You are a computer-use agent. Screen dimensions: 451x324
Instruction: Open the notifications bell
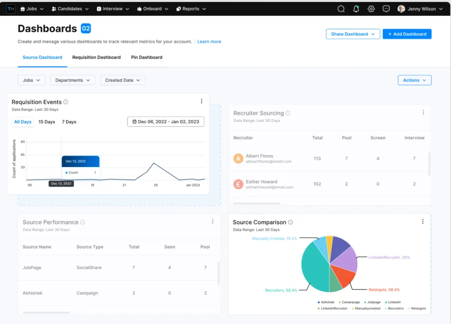tap(356, 9)
